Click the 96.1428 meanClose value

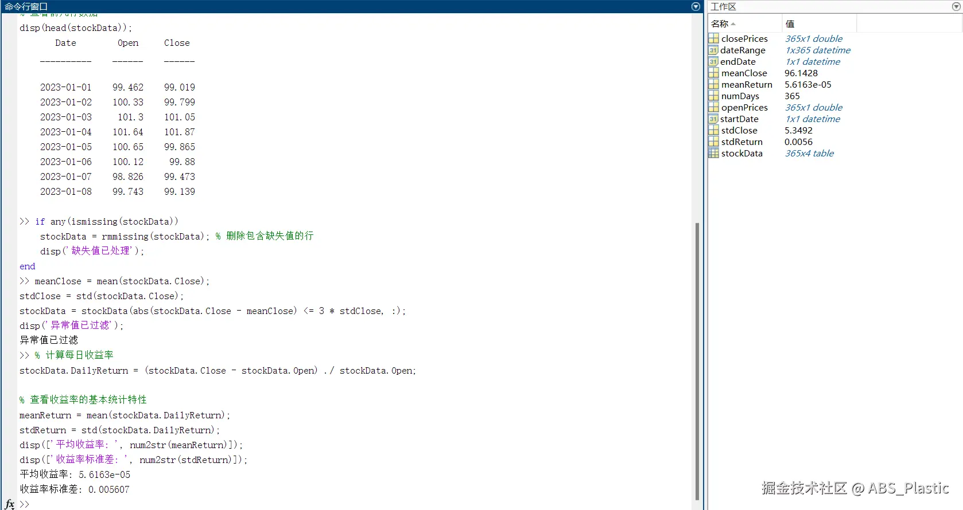[801, 73]
